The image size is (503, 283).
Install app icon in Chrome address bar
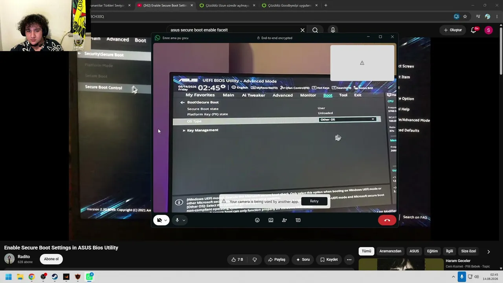pyautogui.click(x=457, y=17)
